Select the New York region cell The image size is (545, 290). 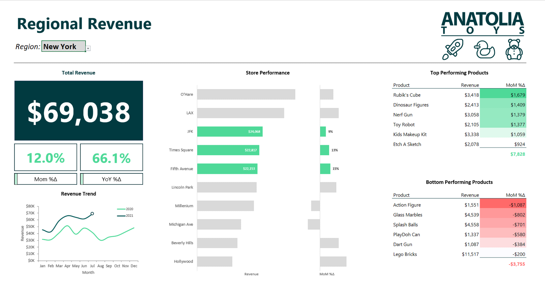(64, 47)
